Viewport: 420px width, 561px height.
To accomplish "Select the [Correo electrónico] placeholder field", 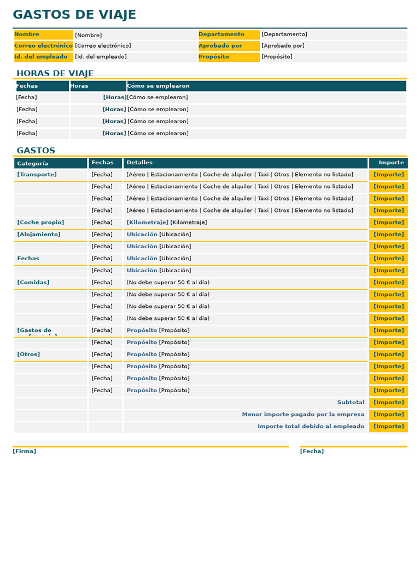I will pos(136,46).
